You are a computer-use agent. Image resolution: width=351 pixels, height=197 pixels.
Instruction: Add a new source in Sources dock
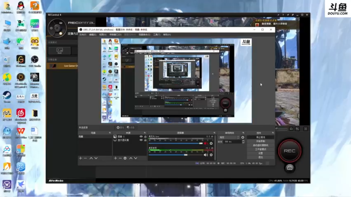[x=115, y=158]
